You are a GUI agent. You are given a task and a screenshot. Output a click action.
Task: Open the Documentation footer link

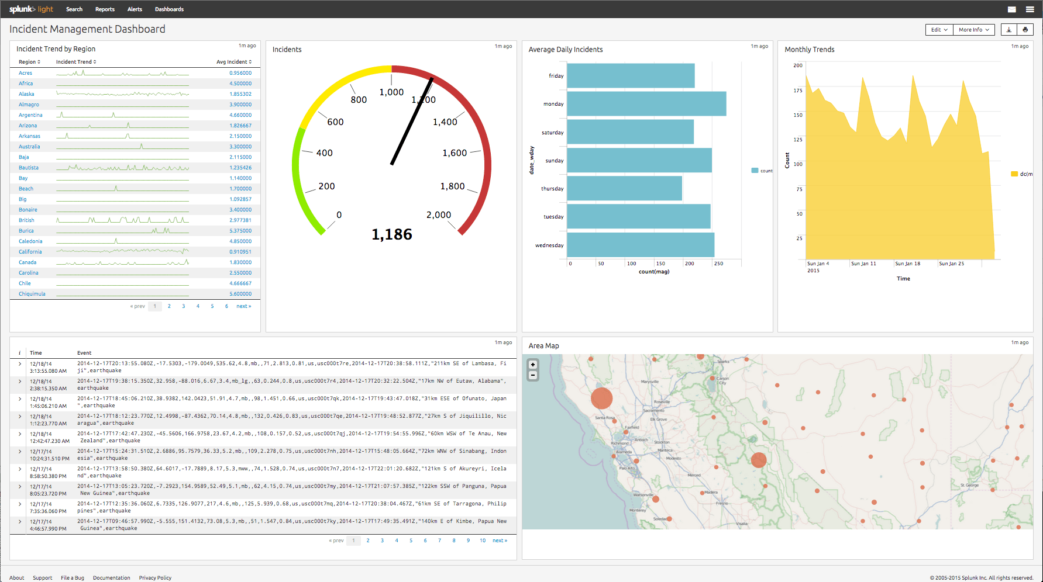[x=111, y=577]
